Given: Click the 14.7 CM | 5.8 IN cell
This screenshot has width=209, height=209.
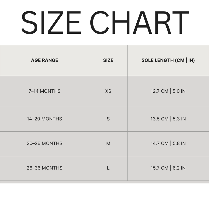Looking at the screenshot, I should tap(168, 143).
